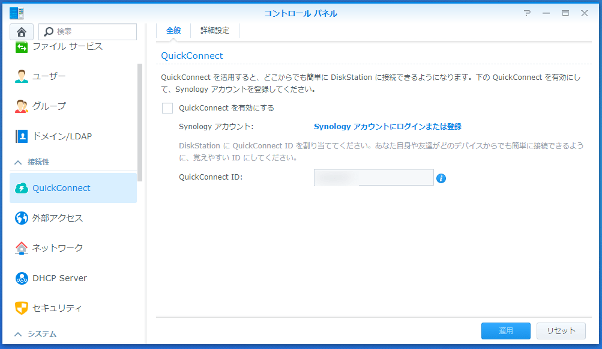The width and height of the screenshot is (602, 349).
Task: Select ネットワーク in the sidebar
Action: click(73, 248)
